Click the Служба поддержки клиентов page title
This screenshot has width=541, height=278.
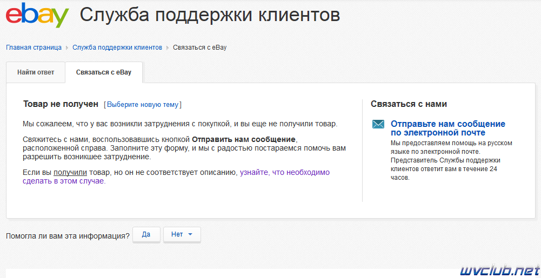210,15
